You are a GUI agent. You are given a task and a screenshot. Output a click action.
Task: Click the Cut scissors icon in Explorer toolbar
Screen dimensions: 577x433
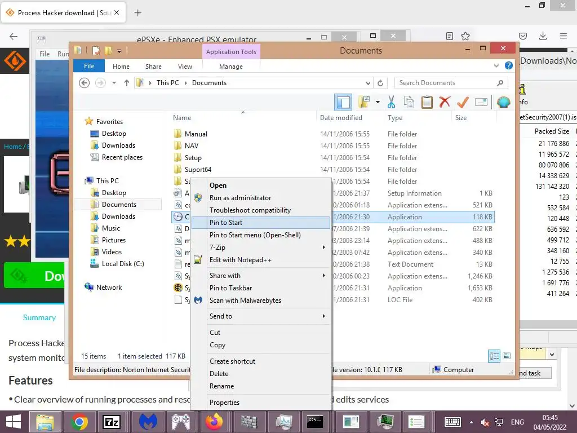(391, 102)
